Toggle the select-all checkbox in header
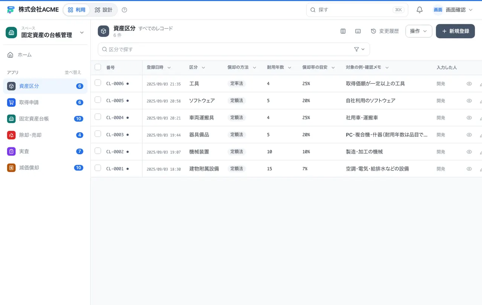Screen dimensions: 482x305 click(98, 67)
